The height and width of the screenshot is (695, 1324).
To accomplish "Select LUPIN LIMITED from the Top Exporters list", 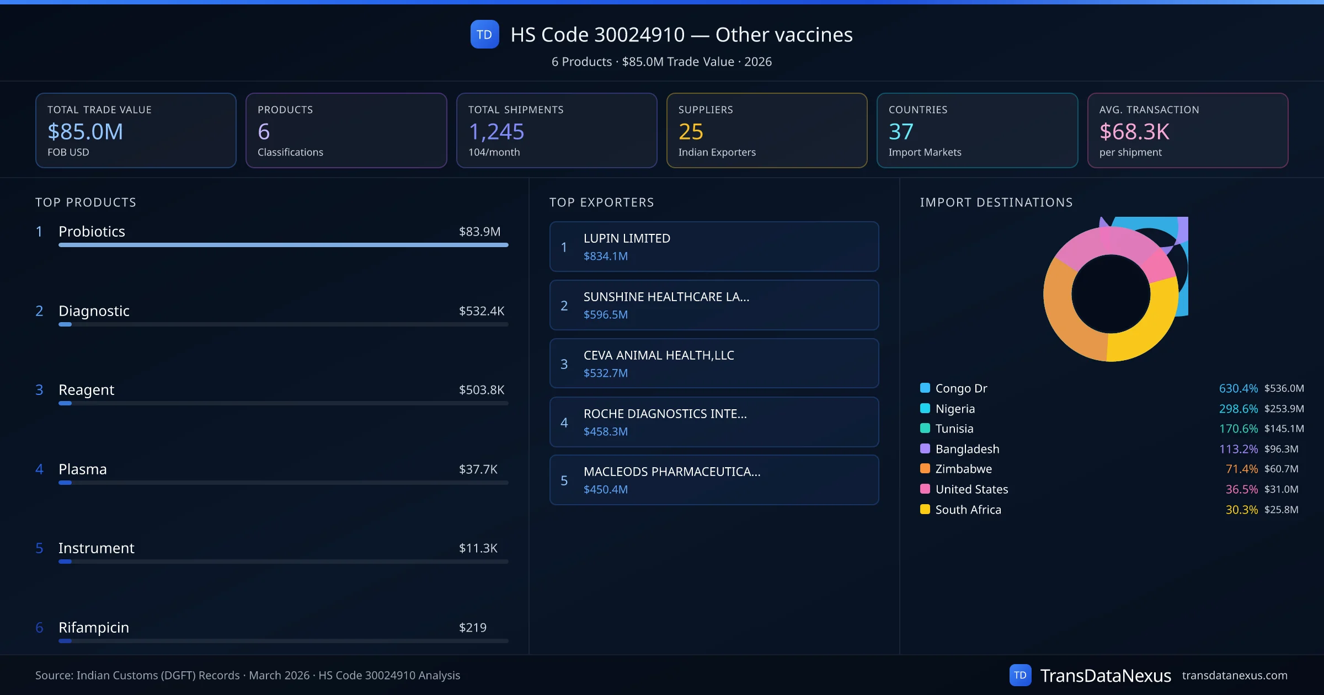I will click(714, 247).
